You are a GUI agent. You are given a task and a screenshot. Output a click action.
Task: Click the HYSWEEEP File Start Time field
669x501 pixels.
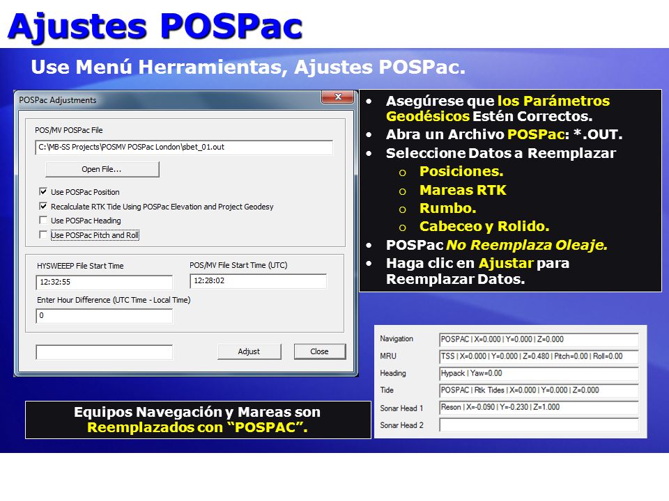coord(105,282)
